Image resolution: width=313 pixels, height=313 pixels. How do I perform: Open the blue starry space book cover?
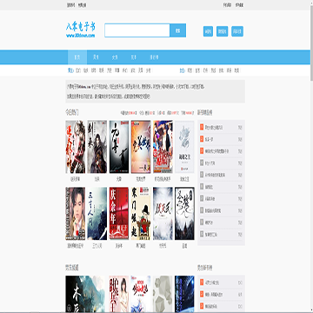pos(184,294)
